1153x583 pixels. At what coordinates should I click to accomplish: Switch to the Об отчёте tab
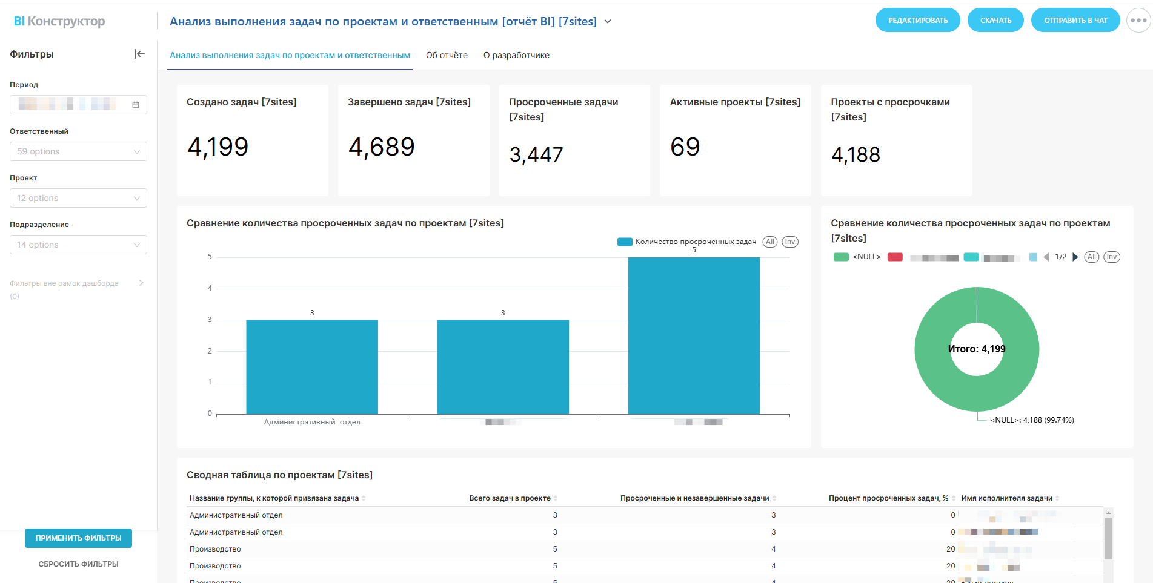pos(447,55)
